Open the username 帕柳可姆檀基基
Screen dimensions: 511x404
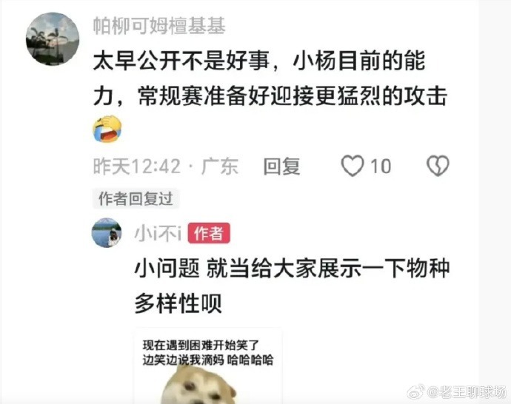click(159, 26)
